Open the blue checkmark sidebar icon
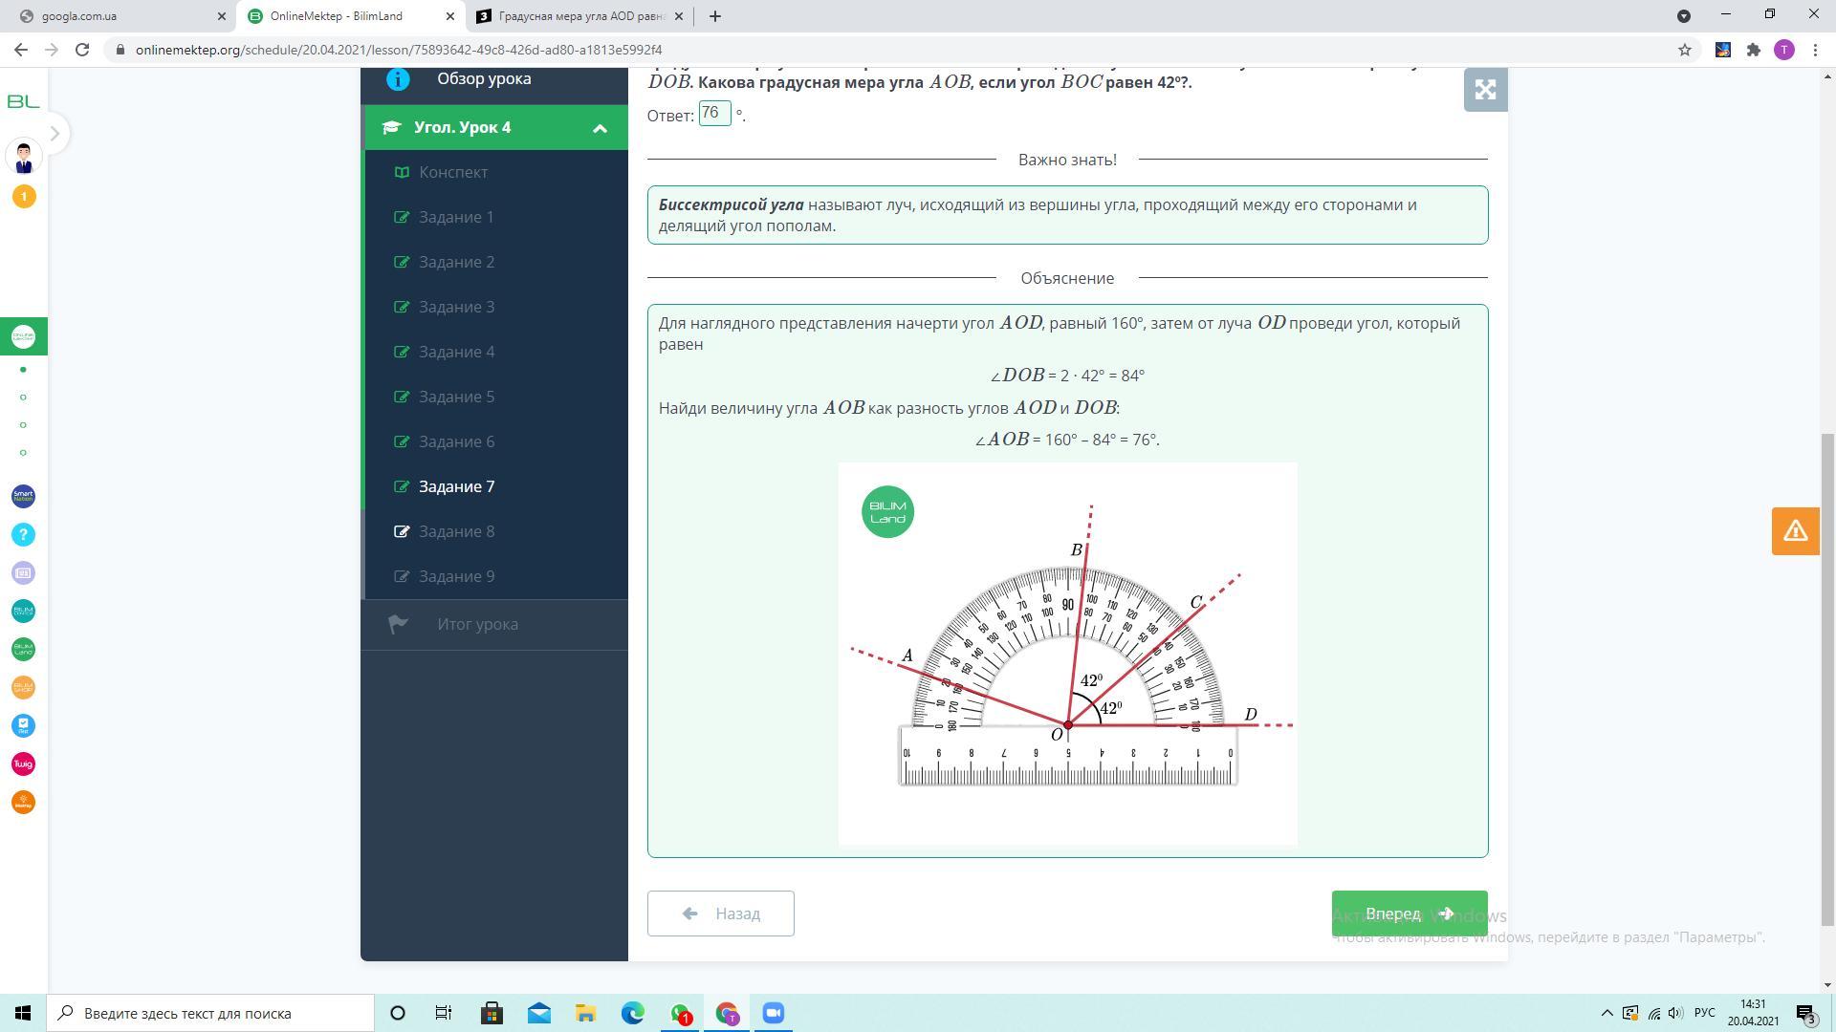Screen dimensions: 1836x1032 point(24,725)
